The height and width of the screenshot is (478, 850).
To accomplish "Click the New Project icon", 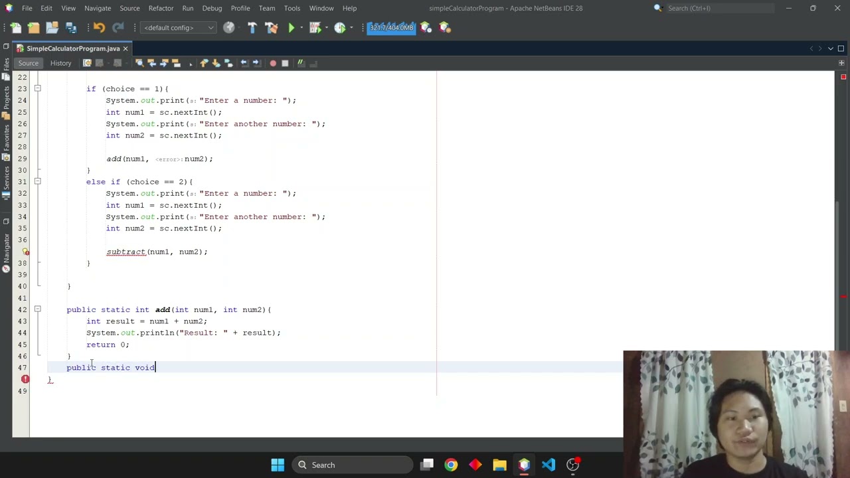I will 34,28.
